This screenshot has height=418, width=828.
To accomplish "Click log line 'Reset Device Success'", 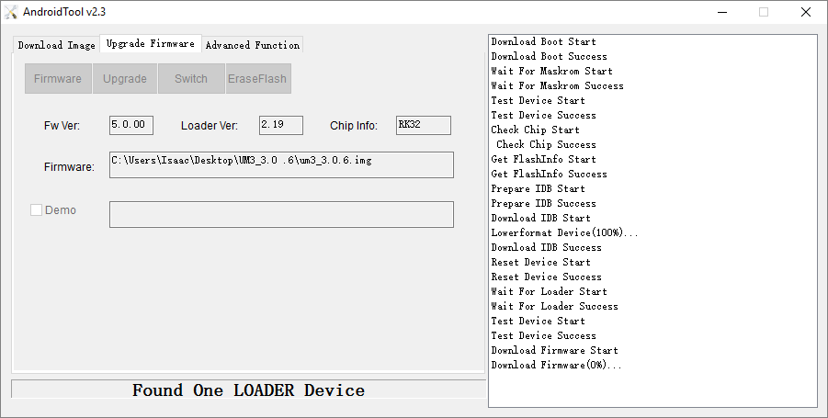I will pos(546,277).
